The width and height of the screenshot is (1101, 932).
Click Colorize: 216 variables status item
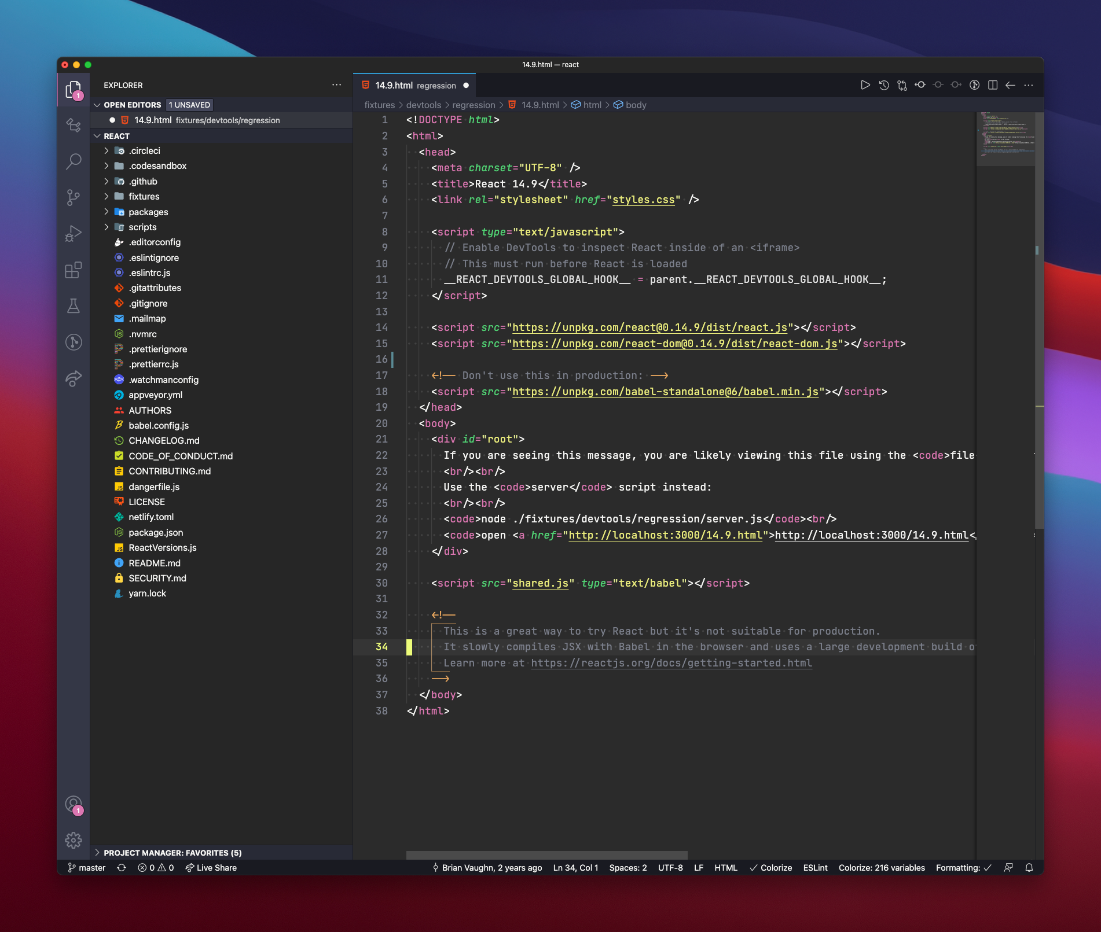(x=882, y=868)
